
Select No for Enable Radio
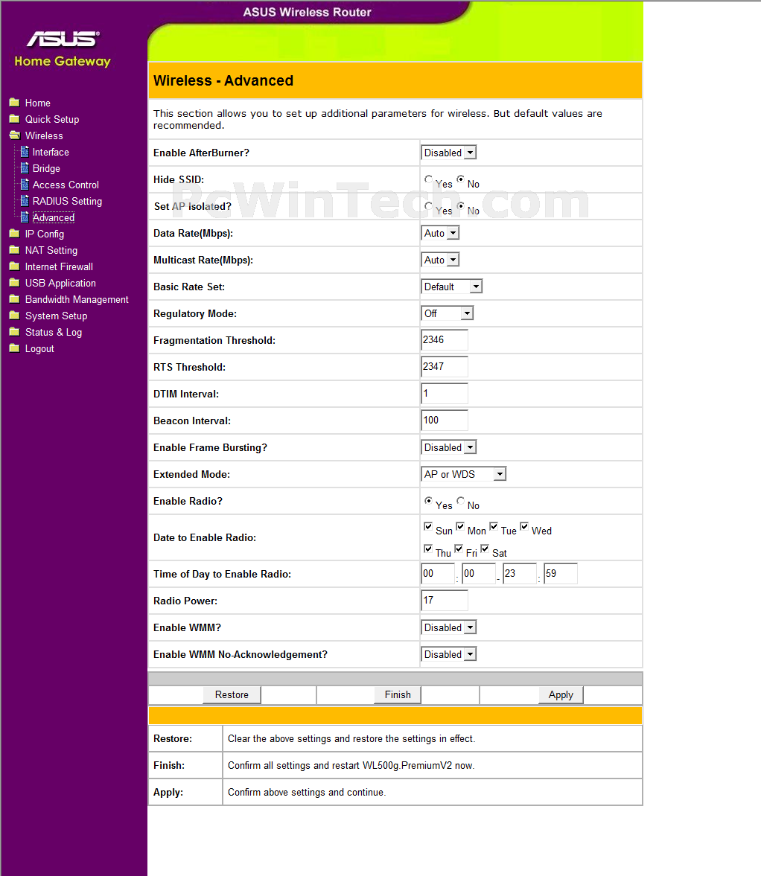pos(460,501)
